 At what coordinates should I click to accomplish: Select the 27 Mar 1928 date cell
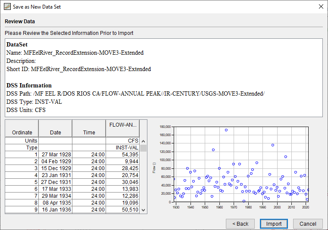click(x=55, y=154)
